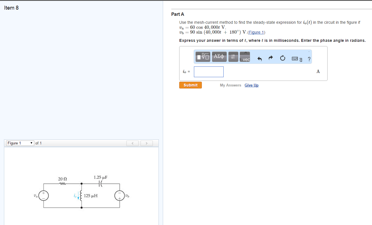Click the circuit diagram figure
The width and height of the screenshot is (372, 225).
pos(81,192)
